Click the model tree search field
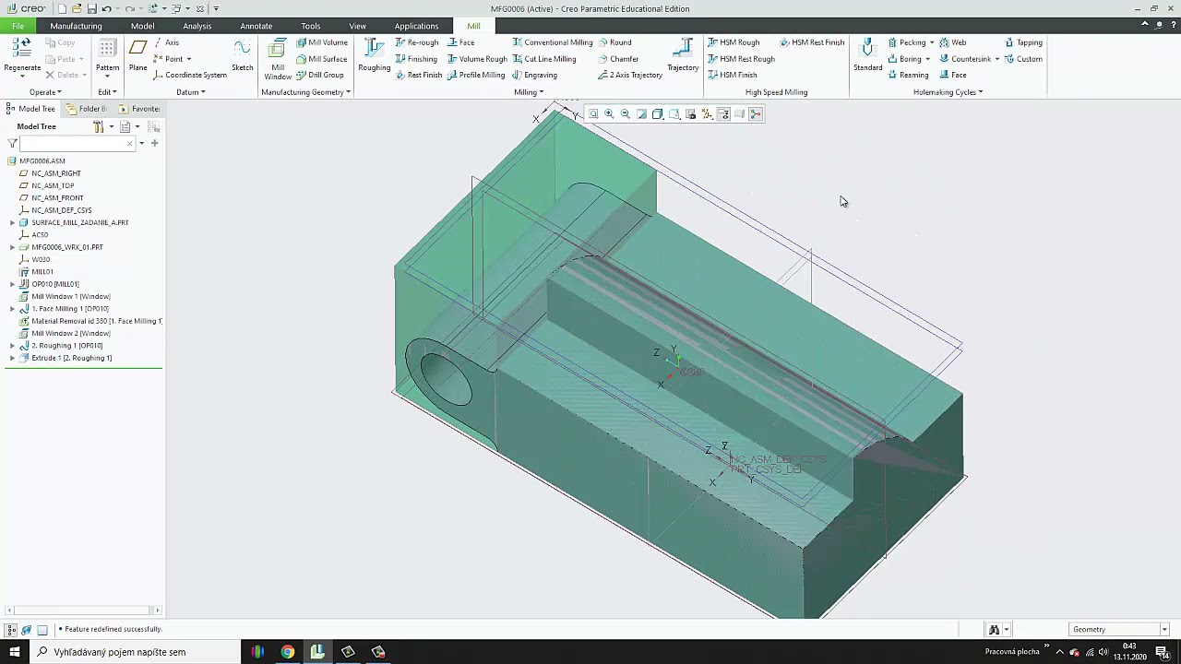 (x=78, y=143)
